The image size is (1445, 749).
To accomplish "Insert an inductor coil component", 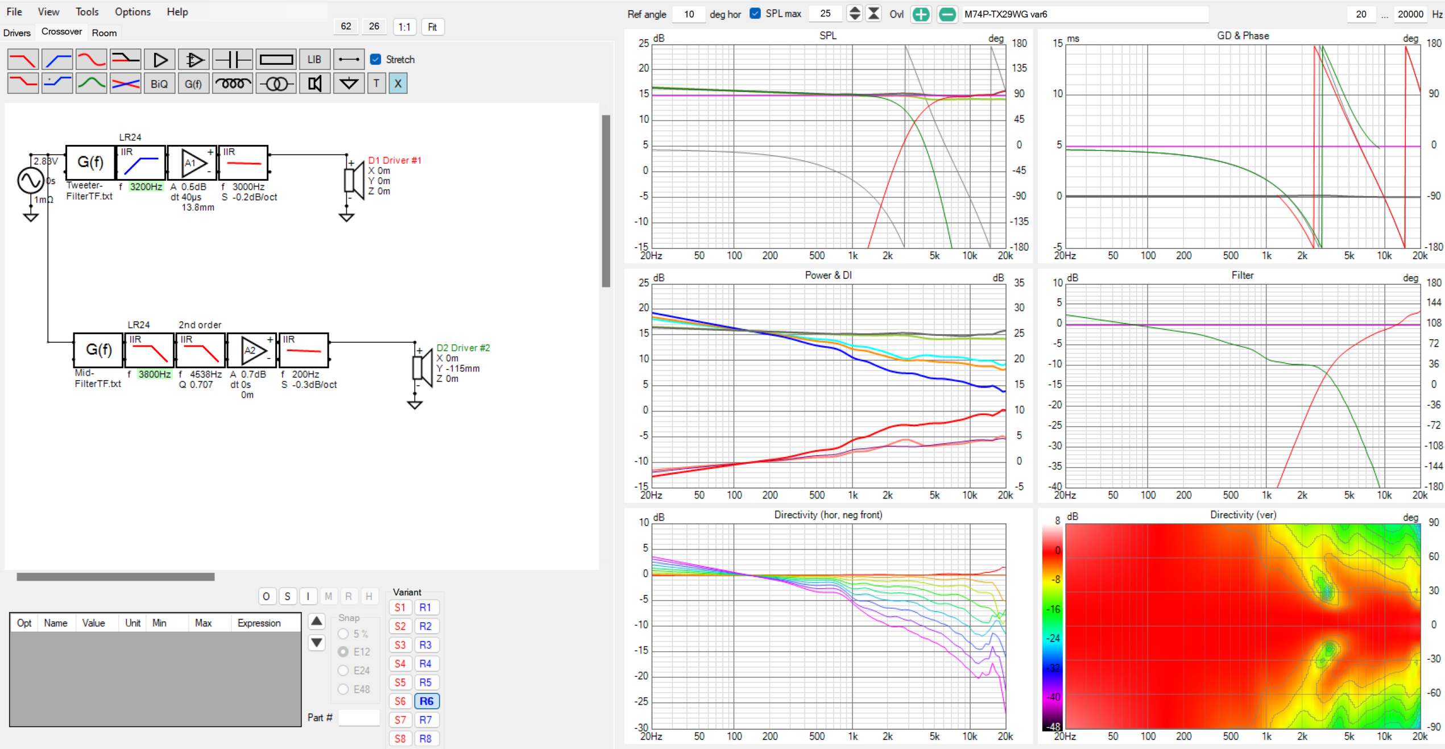I will click(233, 84).
